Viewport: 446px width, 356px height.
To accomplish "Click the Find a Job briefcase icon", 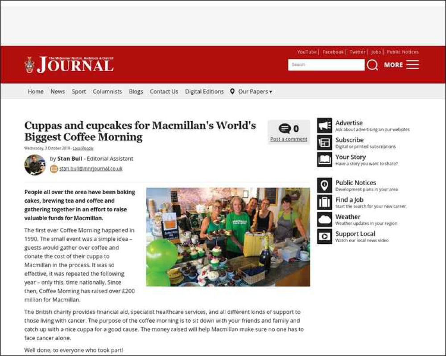I will 325,202.
